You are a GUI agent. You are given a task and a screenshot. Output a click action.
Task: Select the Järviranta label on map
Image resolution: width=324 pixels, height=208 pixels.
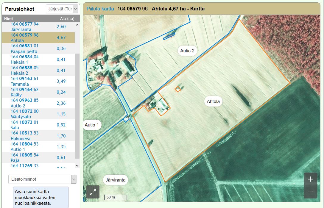coord(116,180)
